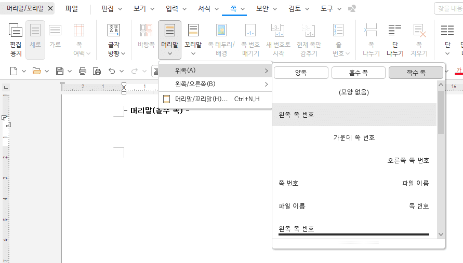Click gallery scrollbar up arrow
463x263 pixels.
click(x=441, y=85)
